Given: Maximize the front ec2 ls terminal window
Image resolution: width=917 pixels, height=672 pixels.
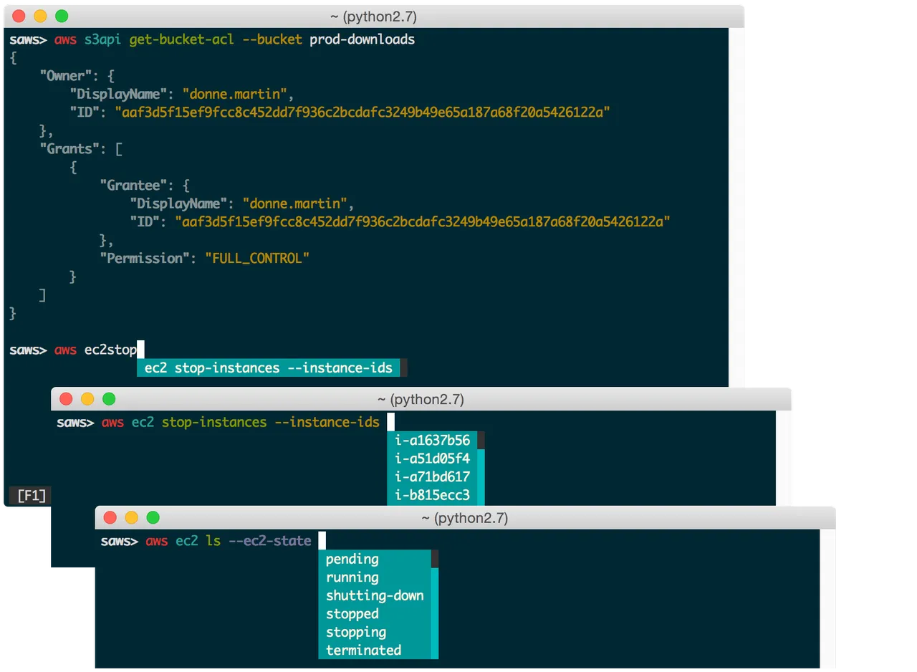Looking at the screenshot, I should 153,517.
